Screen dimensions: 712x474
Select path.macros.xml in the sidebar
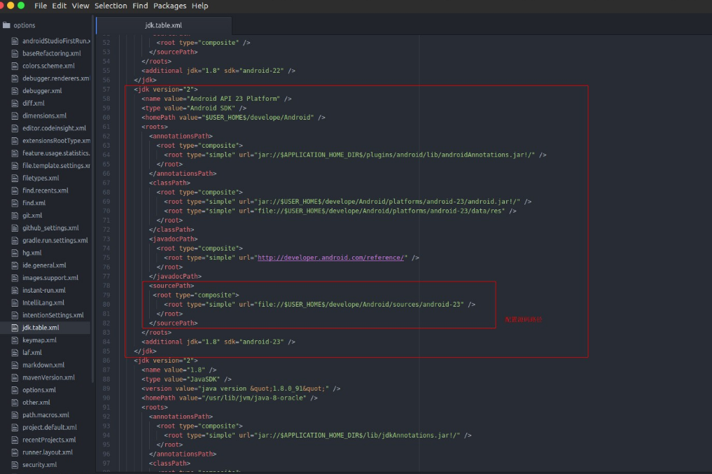tap(46, 415)
